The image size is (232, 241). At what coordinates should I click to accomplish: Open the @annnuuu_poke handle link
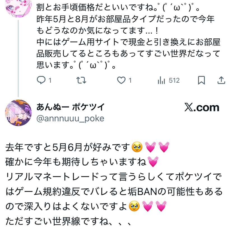70,119
